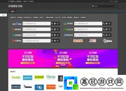Open the last tag link in the tag row

pos(83,17)
